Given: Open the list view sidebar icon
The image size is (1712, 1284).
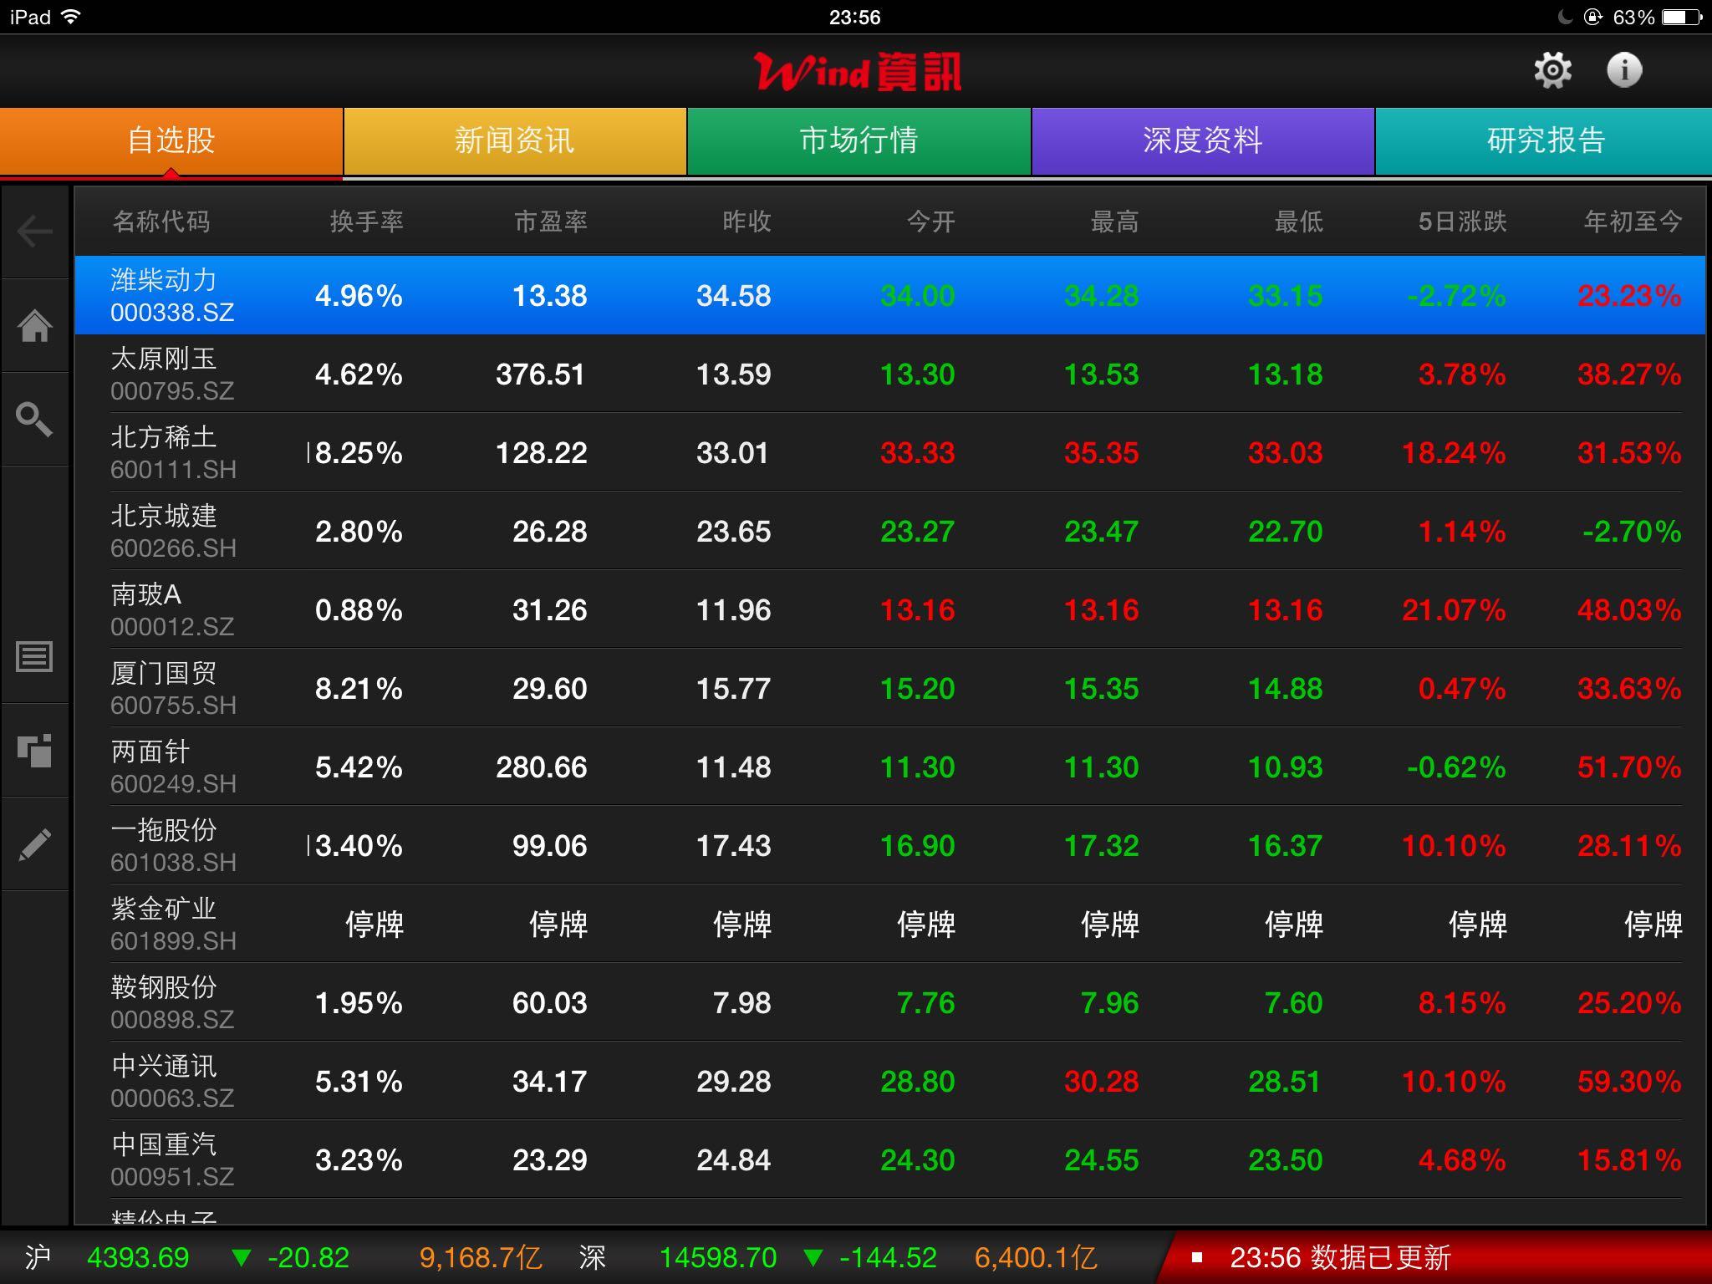Looking at the screenshot, I should click(35, 656).
